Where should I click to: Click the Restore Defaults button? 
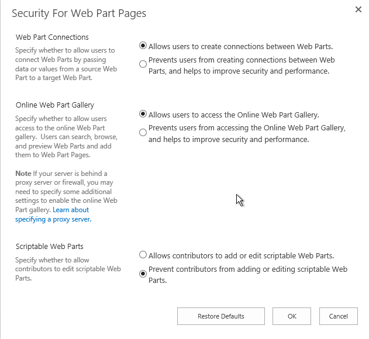click(x=221, y=316)
